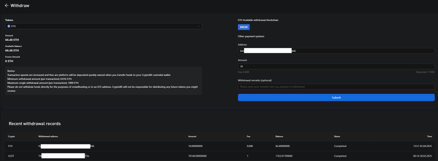Click the 'Fee: 0.008' text under Amount
438x161 pixels.
click(x=243, y=72)
